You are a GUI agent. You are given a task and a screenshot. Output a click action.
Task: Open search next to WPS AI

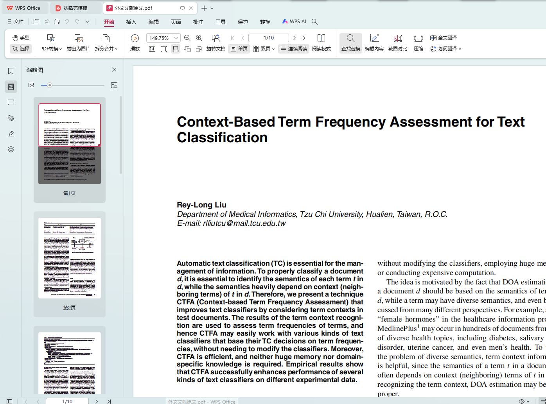[x=314, y=21]
